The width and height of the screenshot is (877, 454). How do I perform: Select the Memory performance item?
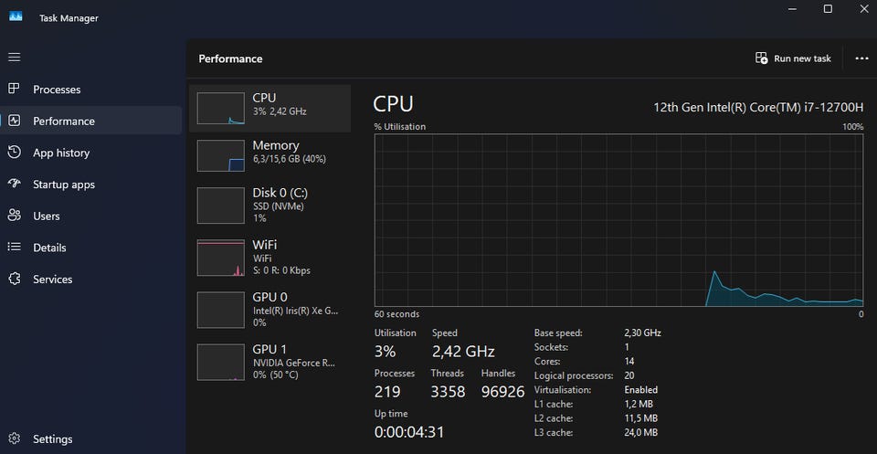pos(270,155)
